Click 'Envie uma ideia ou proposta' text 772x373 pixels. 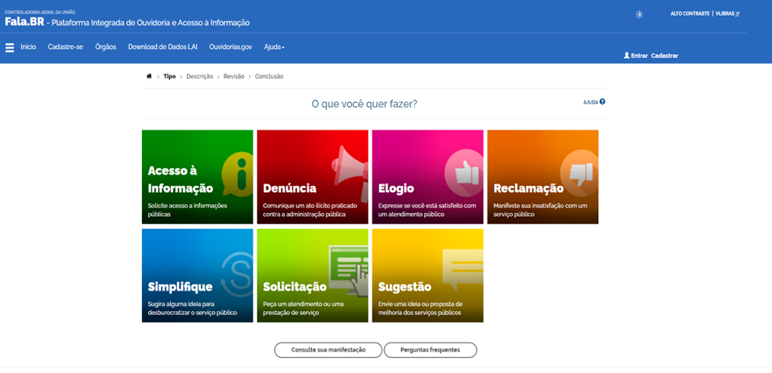click(x=420, y=308)
